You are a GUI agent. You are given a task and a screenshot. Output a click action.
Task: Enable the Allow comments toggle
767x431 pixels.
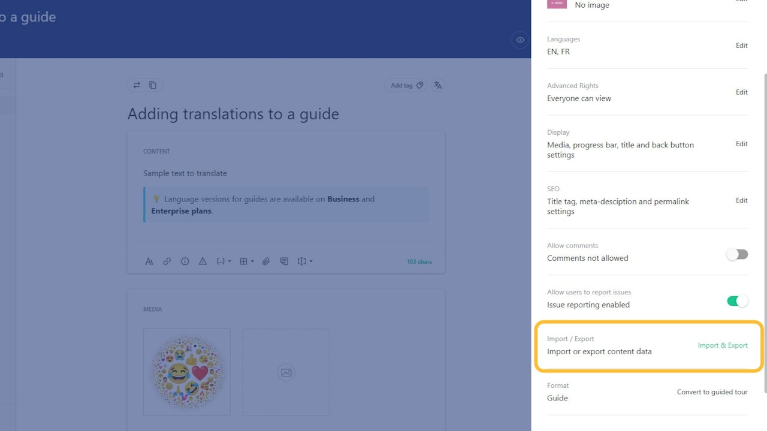click(736, 254)
